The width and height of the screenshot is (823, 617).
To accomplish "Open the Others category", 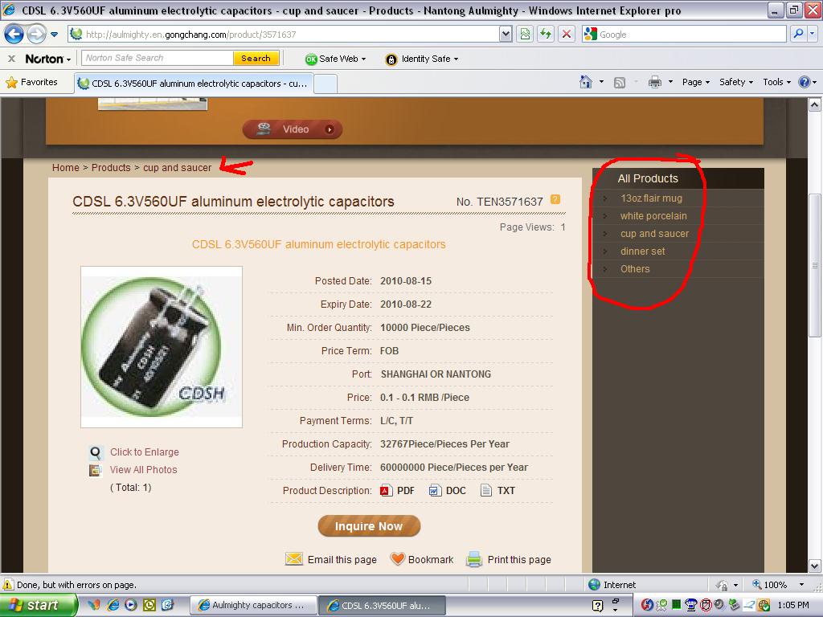I will coord(635,269).
